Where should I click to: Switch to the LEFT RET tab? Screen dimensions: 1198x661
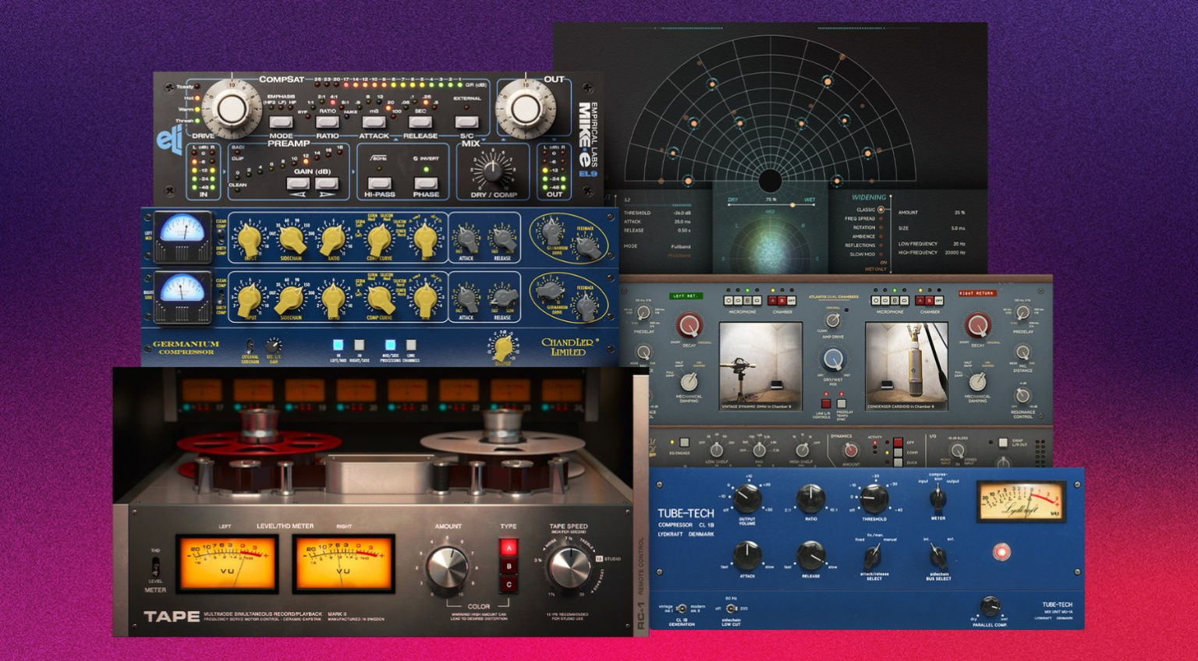685,295
